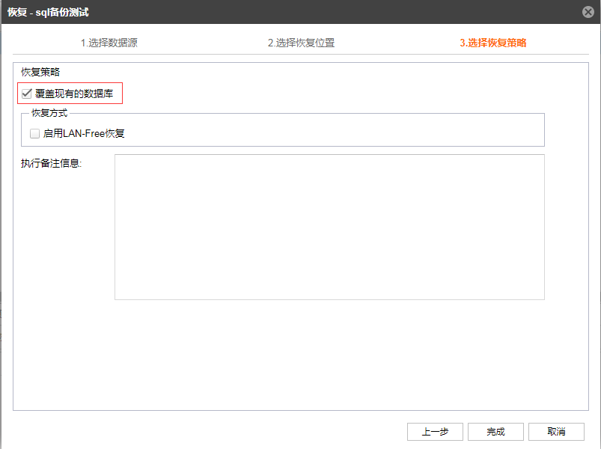The height and width of the screenshot is (449, 601).
Task: Focus the 执行备注信息 text area
Action: [x=329, y=227]
